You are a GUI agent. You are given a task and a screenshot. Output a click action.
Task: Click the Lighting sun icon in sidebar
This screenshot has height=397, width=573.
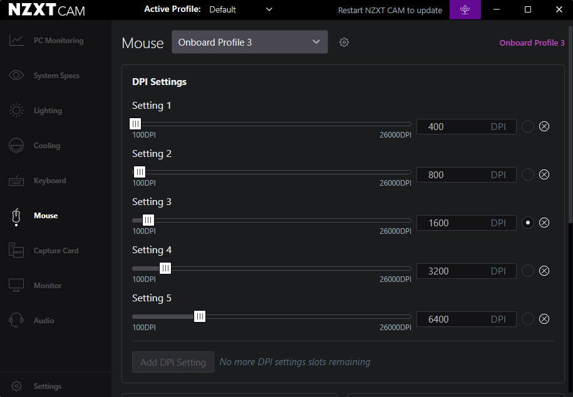[x=16, y=111]
